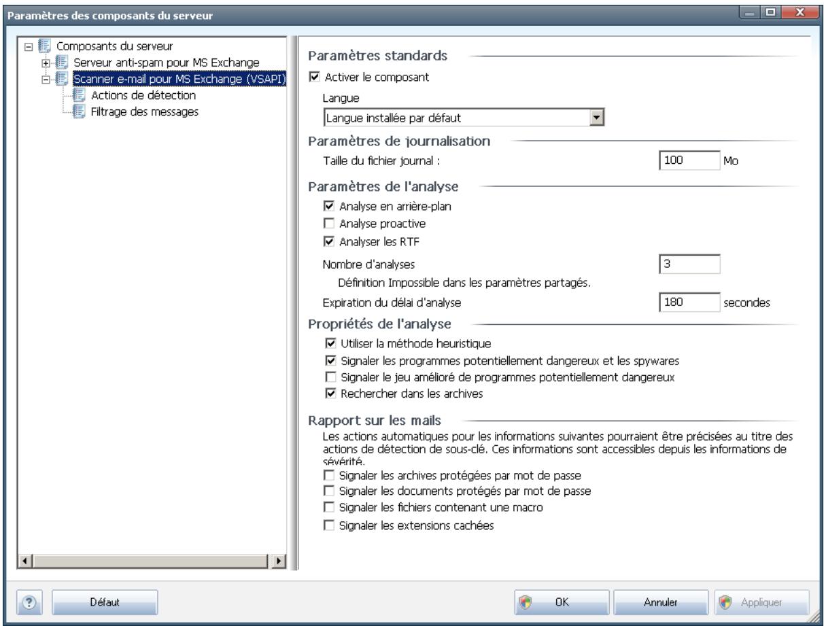Enable Signaler le jeu amélioré de programmes checkbox
The height and width of the screenshot is (626, 824).
point(330,377)
